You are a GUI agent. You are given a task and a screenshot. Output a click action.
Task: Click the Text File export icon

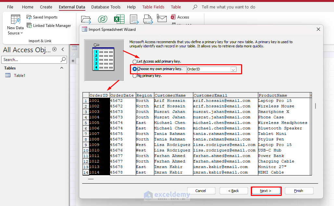134,19
